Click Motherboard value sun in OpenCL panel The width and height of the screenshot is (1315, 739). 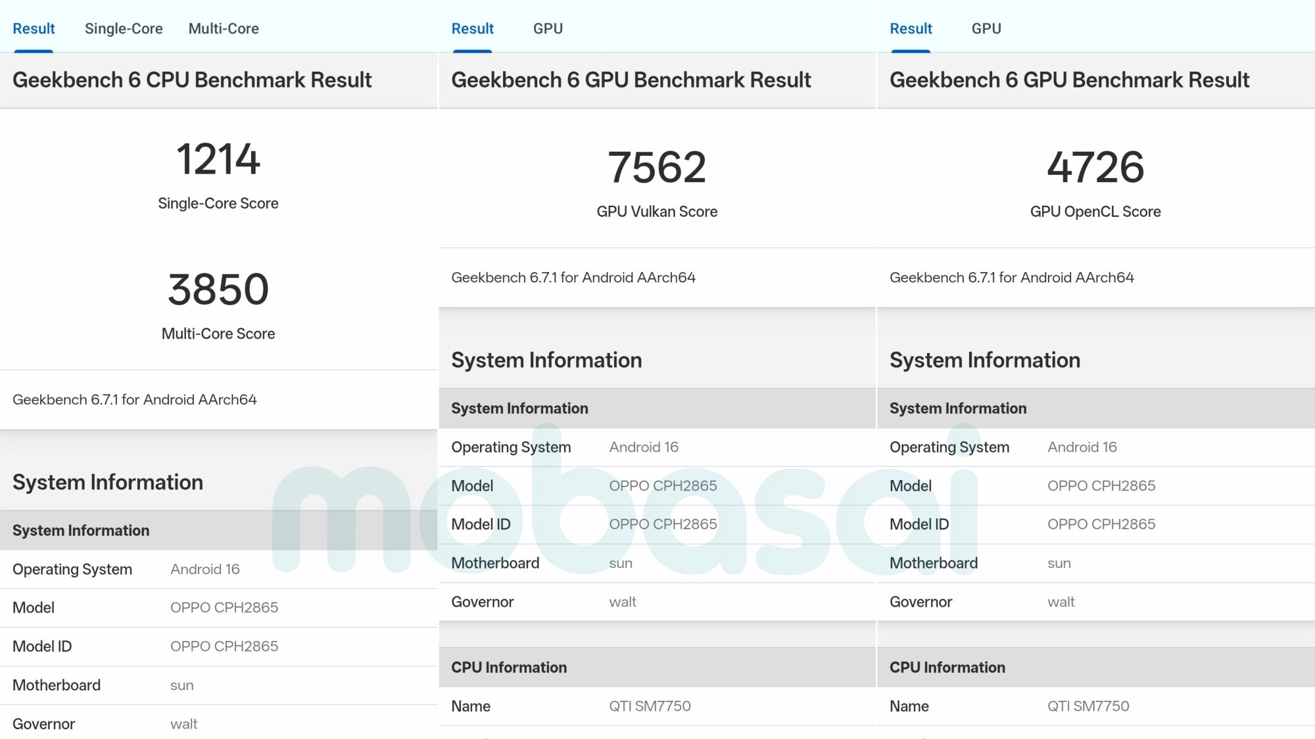(x=1059, y=563)
